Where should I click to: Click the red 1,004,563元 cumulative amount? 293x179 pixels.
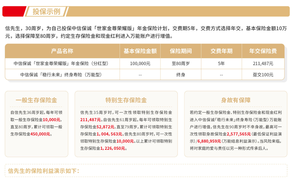[109, 134]
